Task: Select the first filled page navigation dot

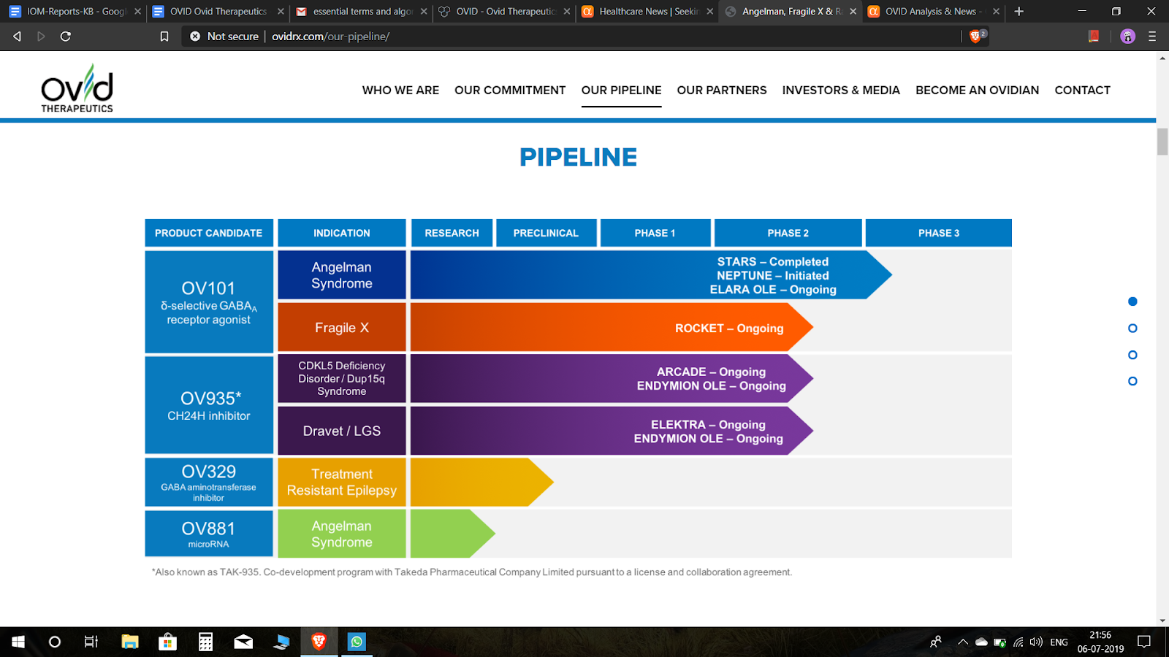Action: coord(1132,301)
